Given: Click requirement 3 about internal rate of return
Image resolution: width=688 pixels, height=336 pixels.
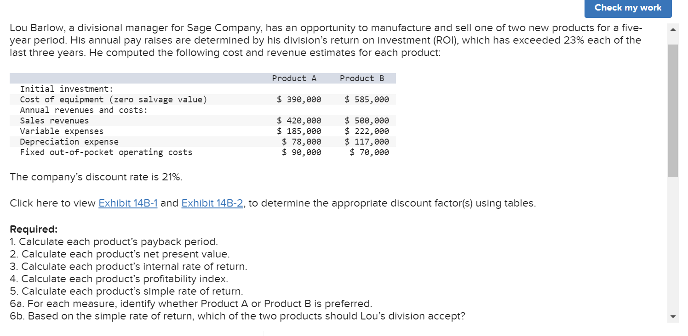Looking at the screenshot, I should point(128,266).
